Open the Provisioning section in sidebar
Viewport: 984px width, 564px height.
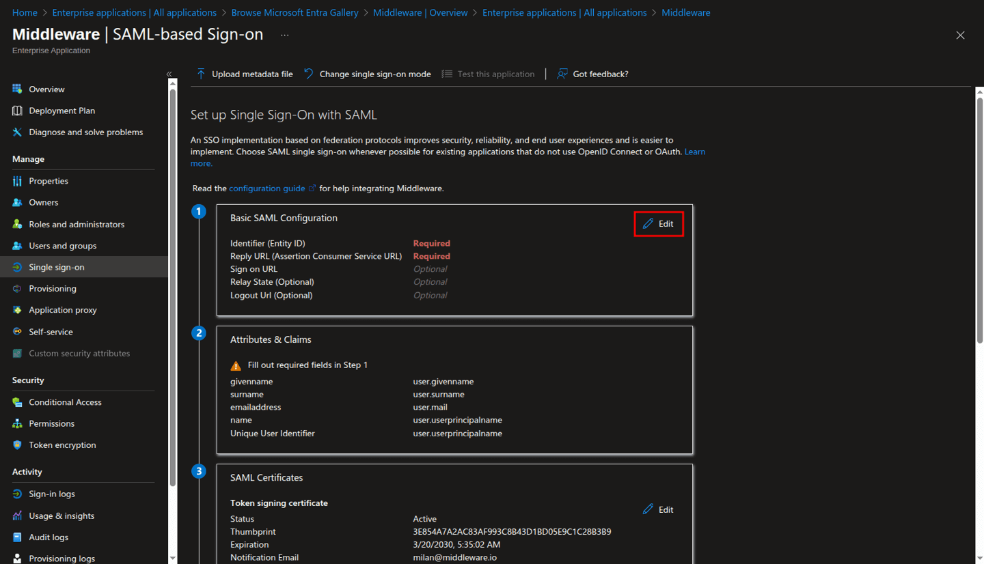(51, 288)
